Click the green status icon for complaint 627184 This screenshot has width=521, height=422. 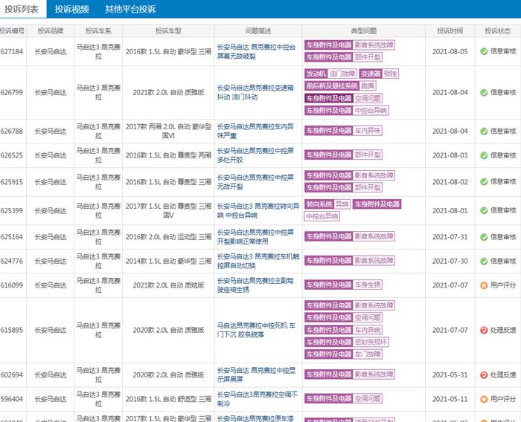(x=484, y=51)
